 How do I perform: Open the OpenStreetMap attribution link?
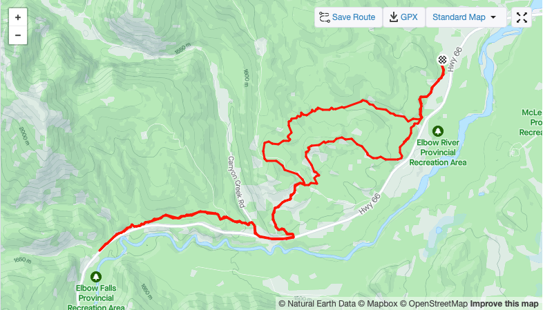coord(434,304)
